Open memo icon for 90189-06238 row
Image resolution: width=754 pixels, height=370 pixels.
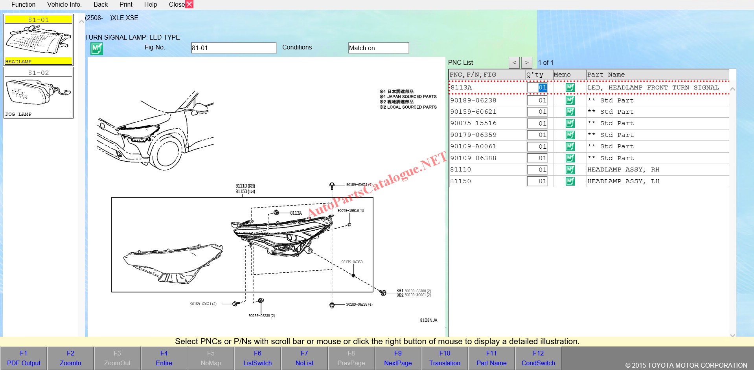(x=570, y=100)
